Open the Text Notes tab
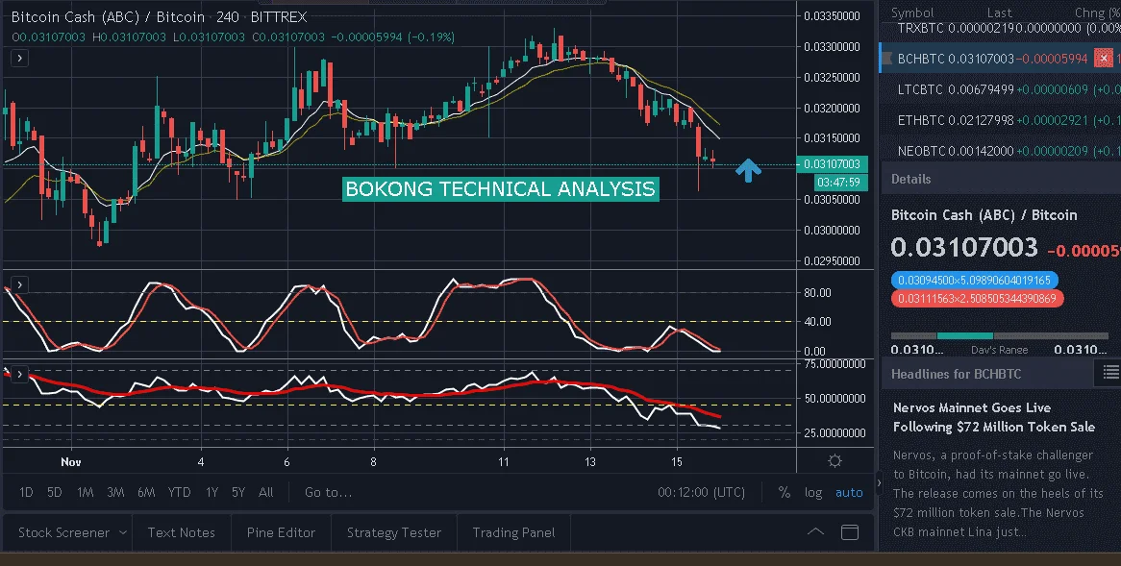Image resolution: width=1121 pixels, height=566 pixels. (x=181, y=532)
